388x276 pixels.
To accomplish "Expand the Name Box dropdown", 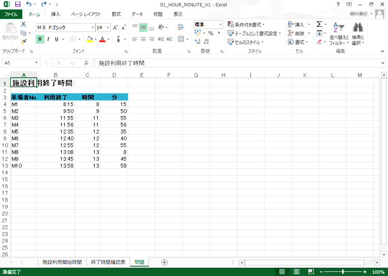I will (37, 63).
